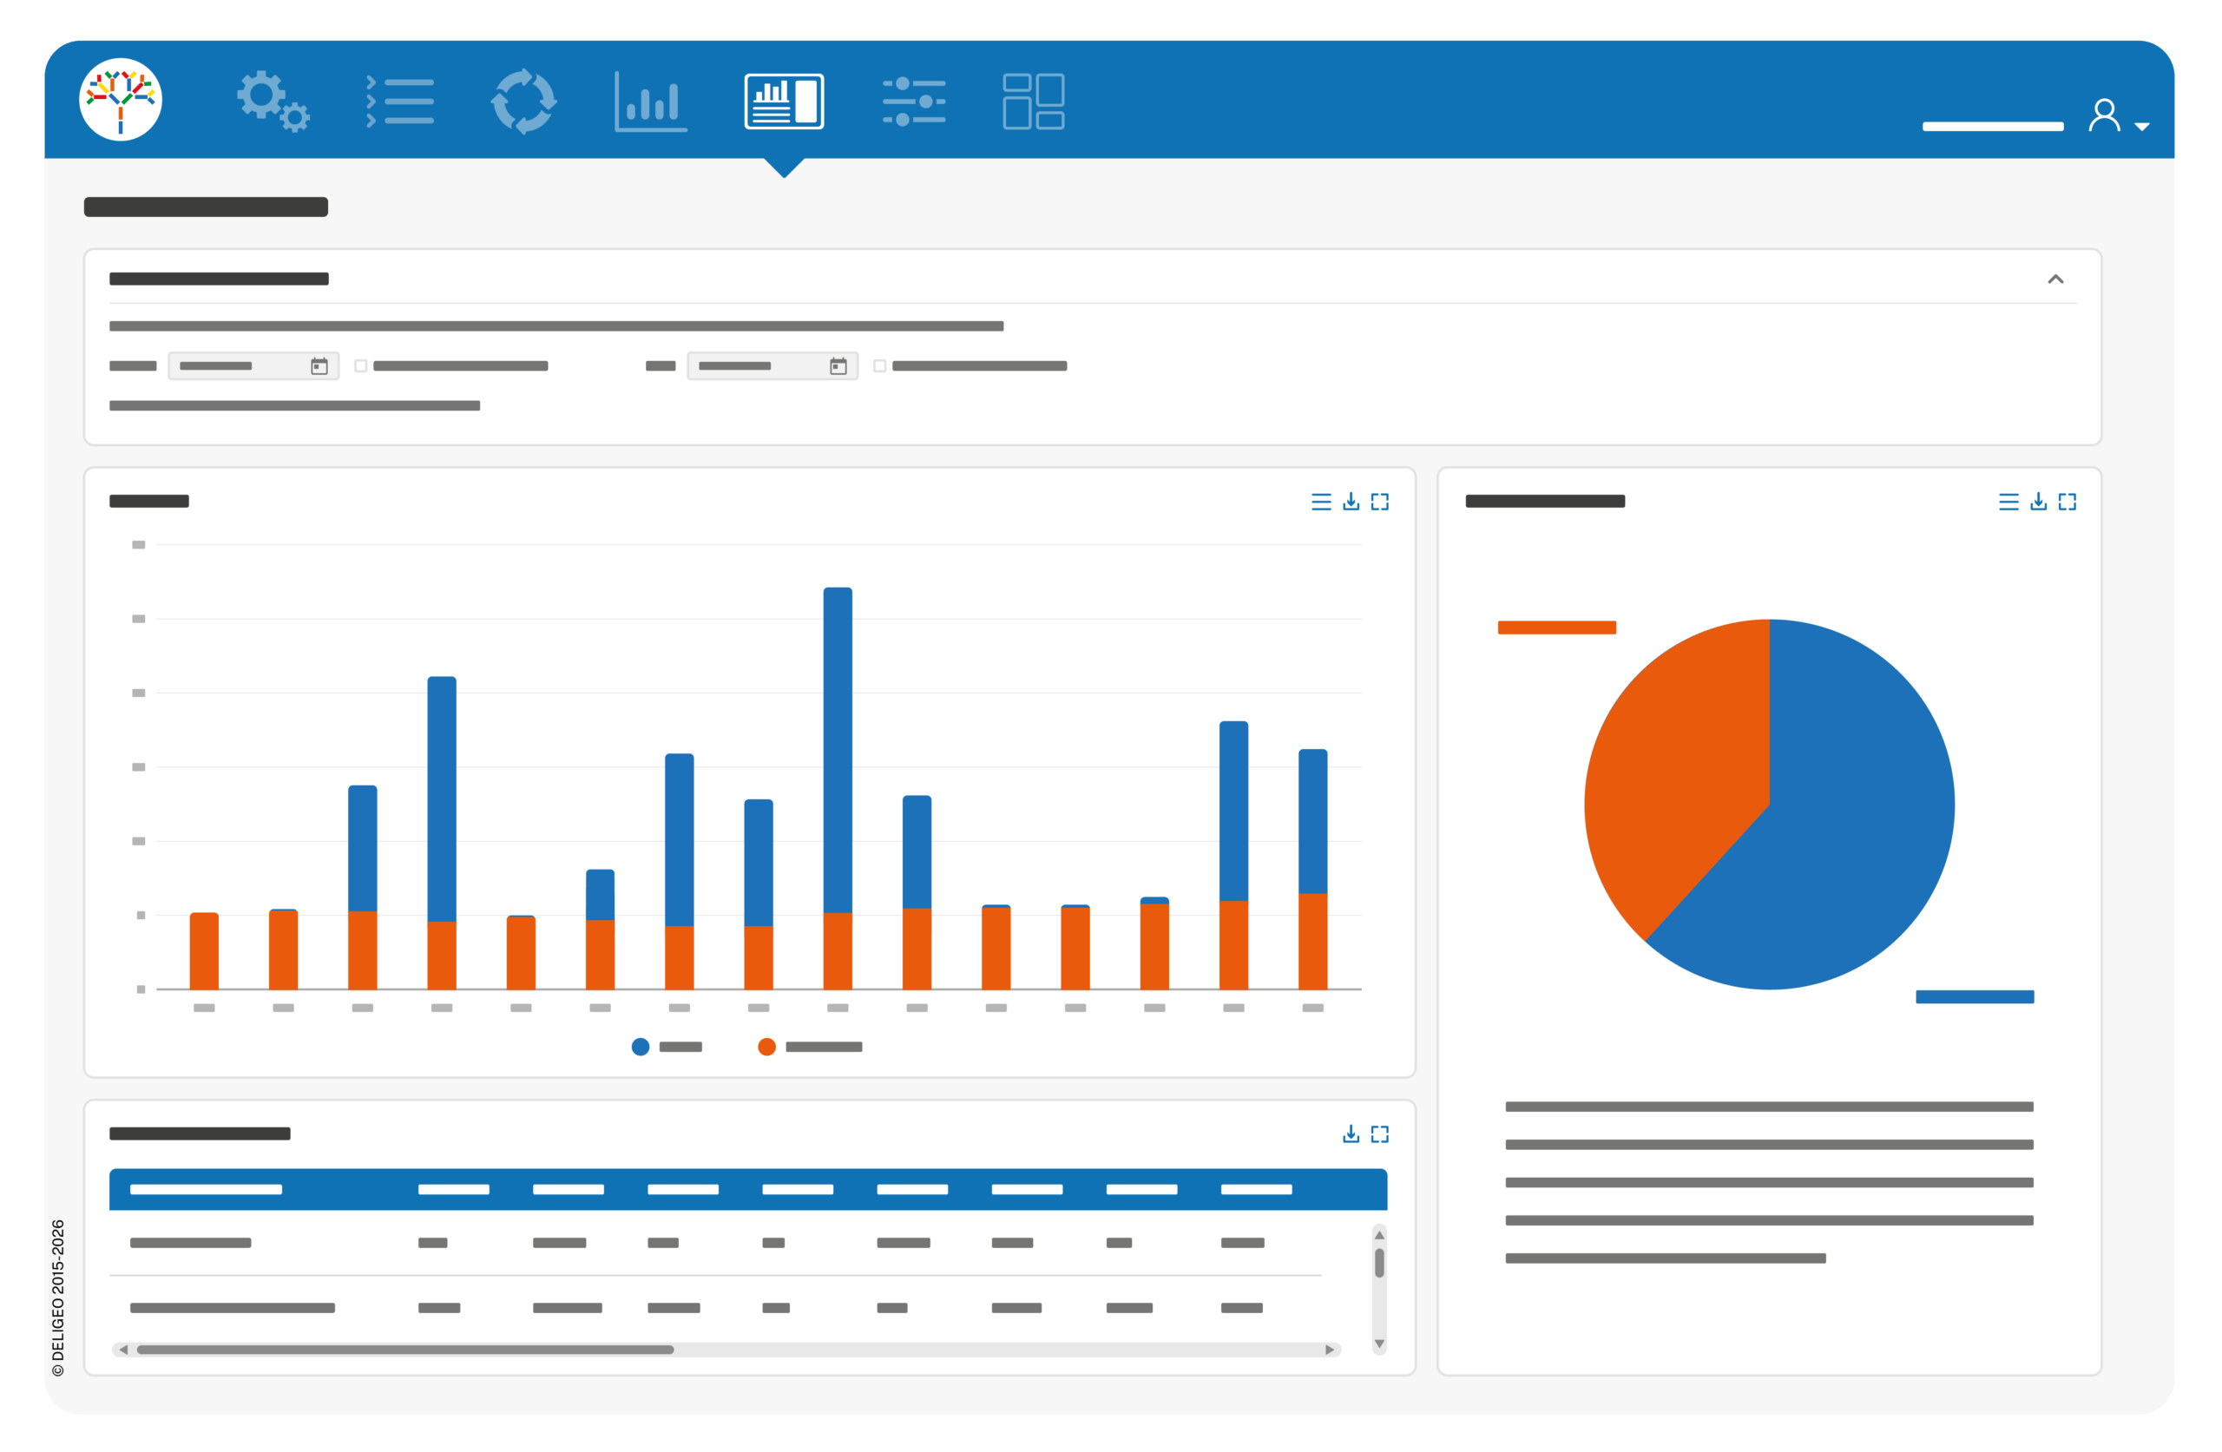Screen dimensions: 2222x1452
Task: Download the bar chart data
Action: pos(1351,503)
